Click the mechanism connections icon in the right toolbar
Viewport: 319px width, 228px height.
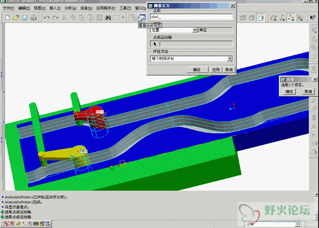click(314, 30)
